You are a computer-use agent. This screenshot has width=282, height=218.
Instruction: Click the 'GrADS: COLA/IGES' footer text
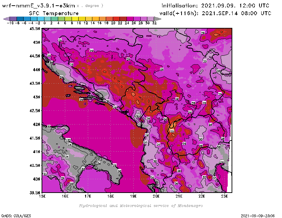coord(16,216)
